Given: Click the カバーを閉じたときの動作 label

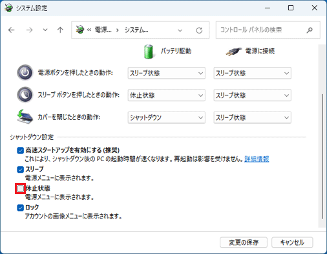Looking at the screenshot, I should [69, 117].
